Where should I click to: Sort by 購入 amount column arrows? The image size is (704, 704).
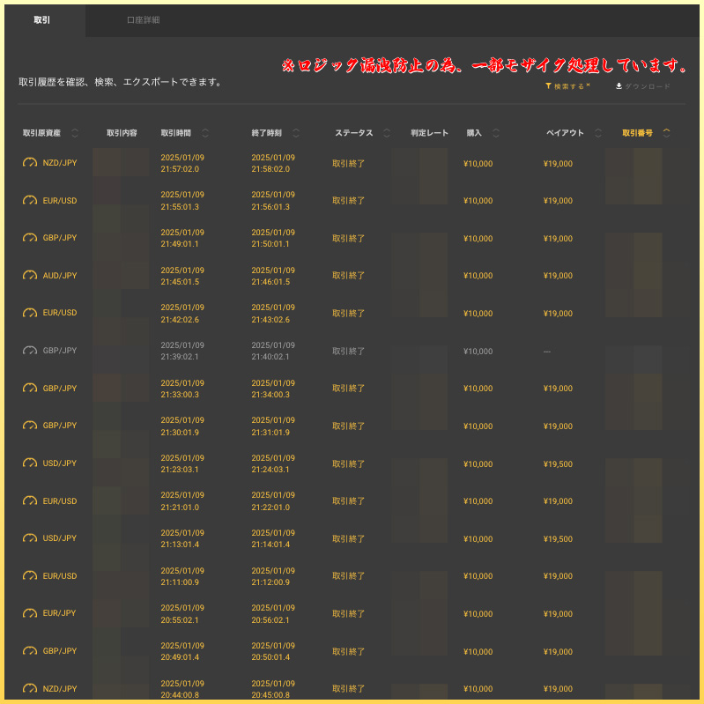tap(496, 133)
